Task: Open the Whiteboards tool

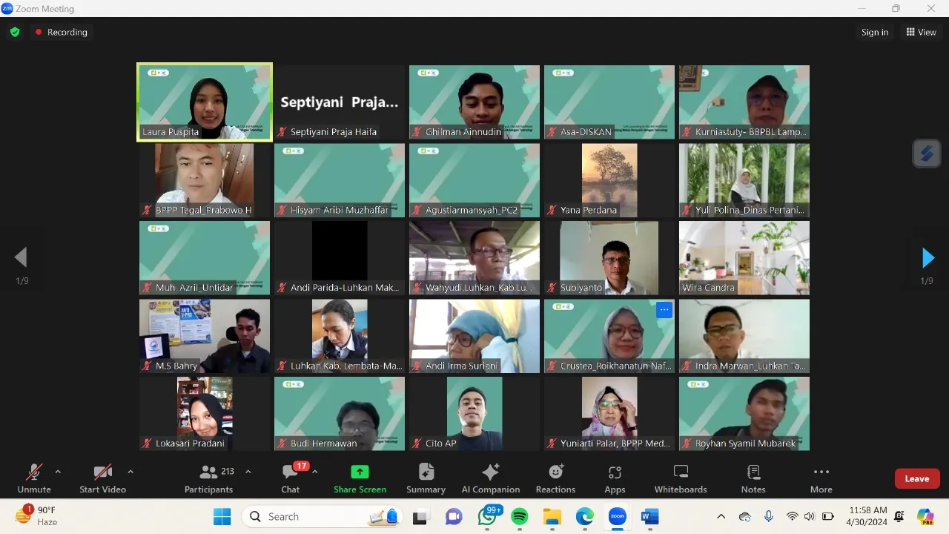Action: (x=680, y=478)
